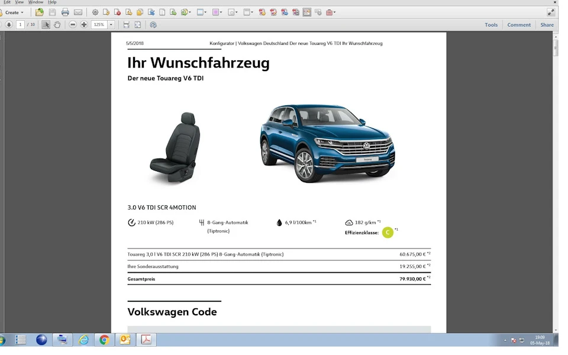
Task: Click the red PDF icon with blue people
Action: click(x=285, y=12)
